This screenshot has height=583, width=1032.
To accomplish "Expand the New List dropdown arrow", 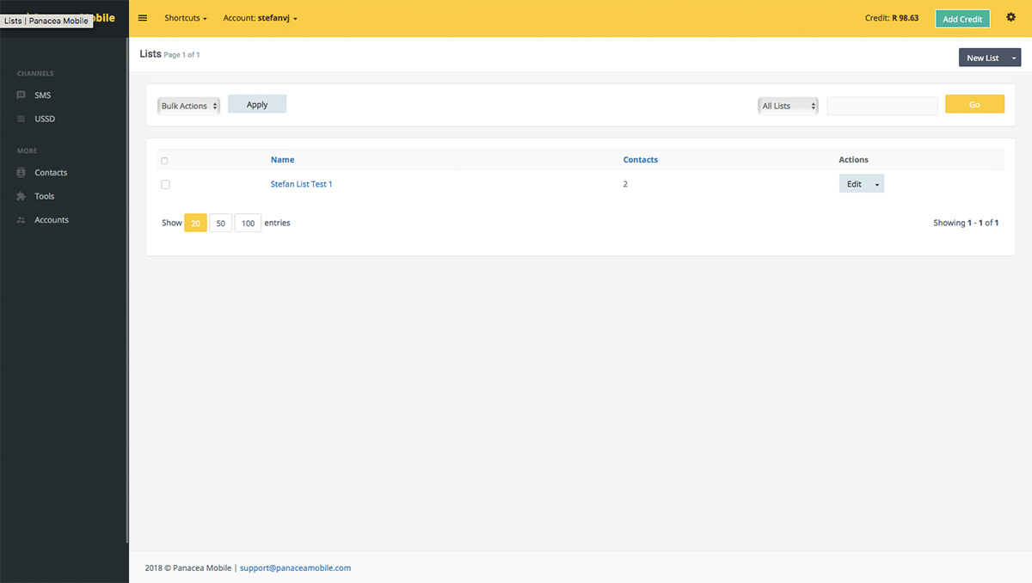I will pyautogui.click(x=1014, y=58).
